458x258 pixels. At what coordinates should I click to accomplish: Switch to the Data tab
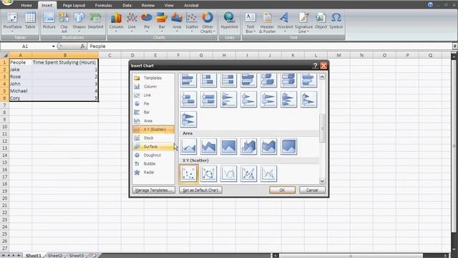[x=127, y=5]
